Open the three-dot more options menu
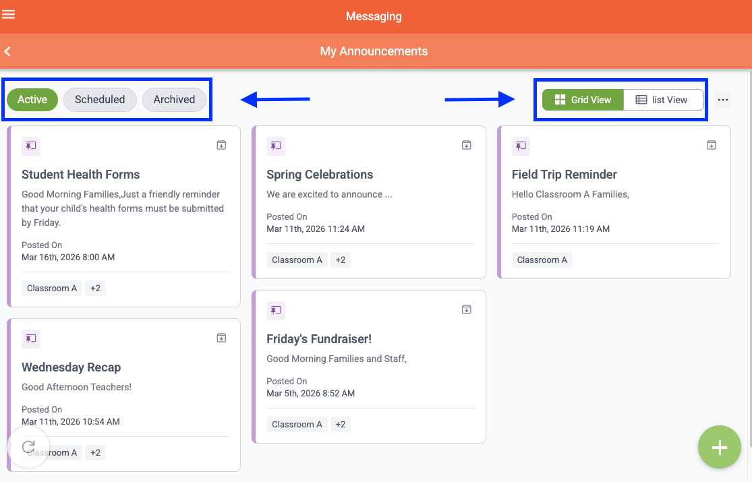The image size is (752, 482). coord(723,100)
